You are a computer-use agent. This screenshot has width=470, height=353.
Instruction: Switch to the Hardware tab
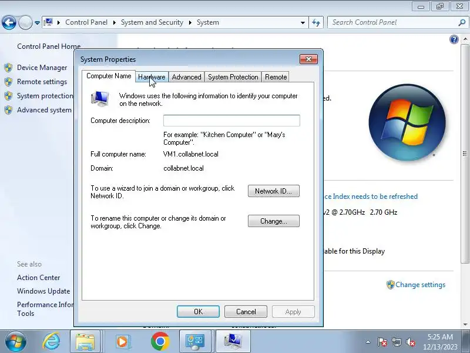pyautogui.click(x=152, y=77)
